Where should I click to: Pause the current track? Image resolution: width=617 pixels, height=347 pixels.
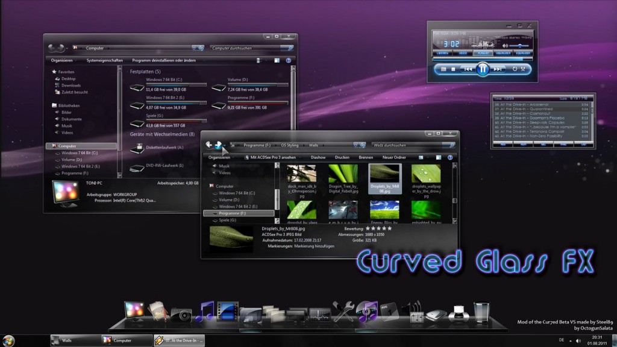(x=483, y=69)
